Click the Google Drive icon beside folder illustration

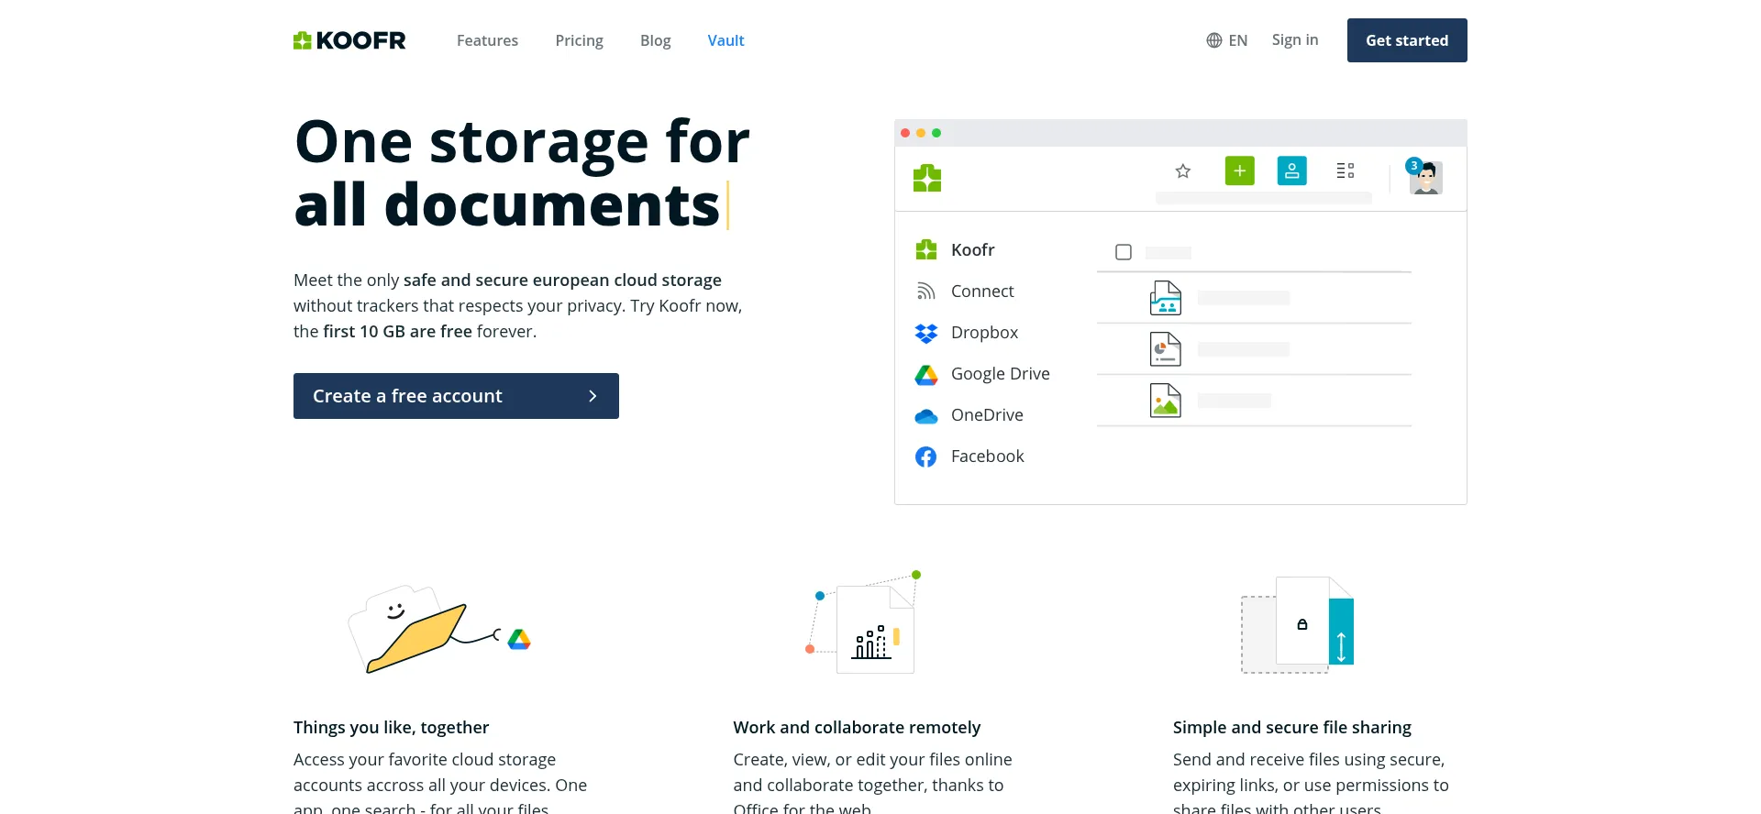(x=519, y=640)
